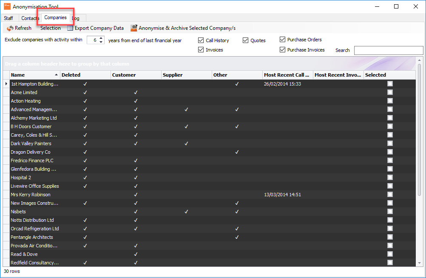Maximize the Anonymisation Tool window
426x278 pixels.
pos(396,6)
